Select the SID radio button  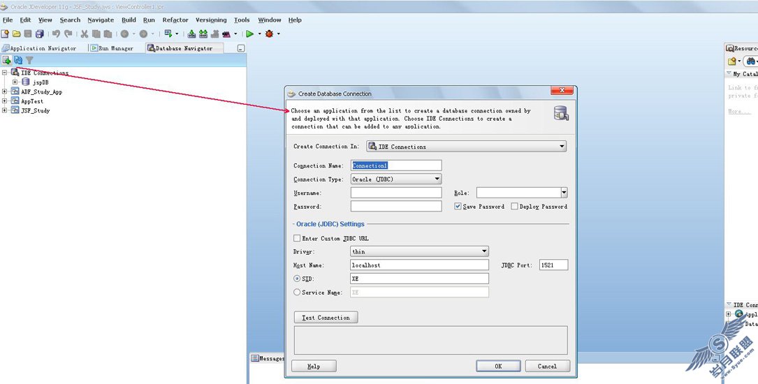coord(297,279)
